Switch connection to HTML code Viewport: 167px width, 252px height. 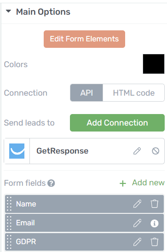click(133, 93)
